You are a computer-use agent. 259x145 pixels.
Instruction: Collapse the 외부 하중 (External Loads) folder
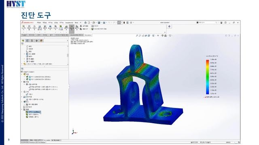point(22,97)
